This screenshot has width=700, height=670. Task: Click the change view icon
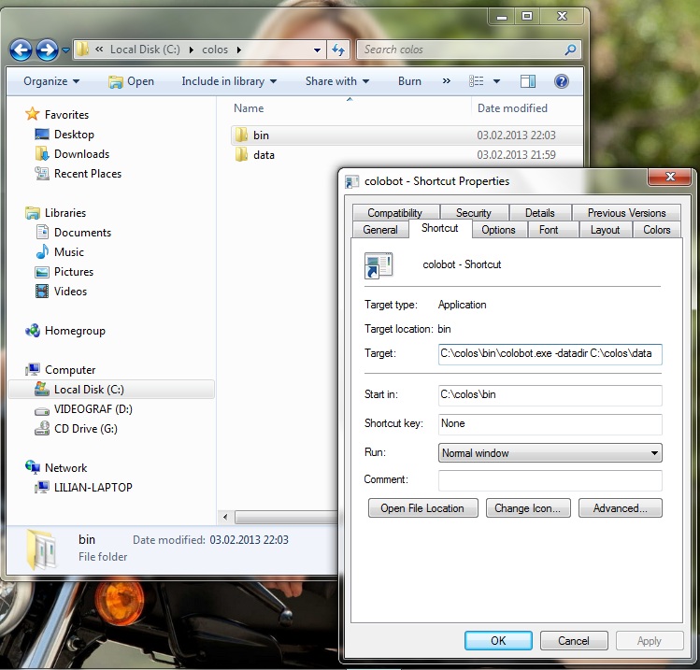point(477,81)
